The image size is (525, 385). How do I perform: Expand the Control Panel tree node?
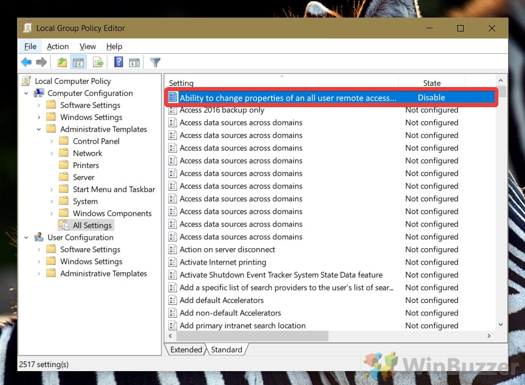click(x=52, y=142)
